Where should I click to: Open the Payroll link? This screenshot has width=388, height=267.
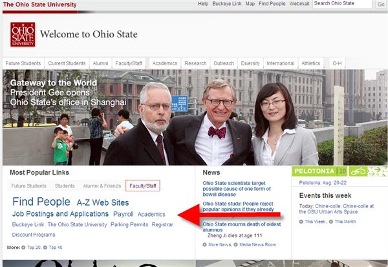[124, 214]
